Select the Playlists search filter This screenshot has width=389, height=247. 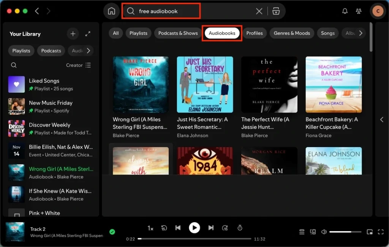click(x=138, y=33)
